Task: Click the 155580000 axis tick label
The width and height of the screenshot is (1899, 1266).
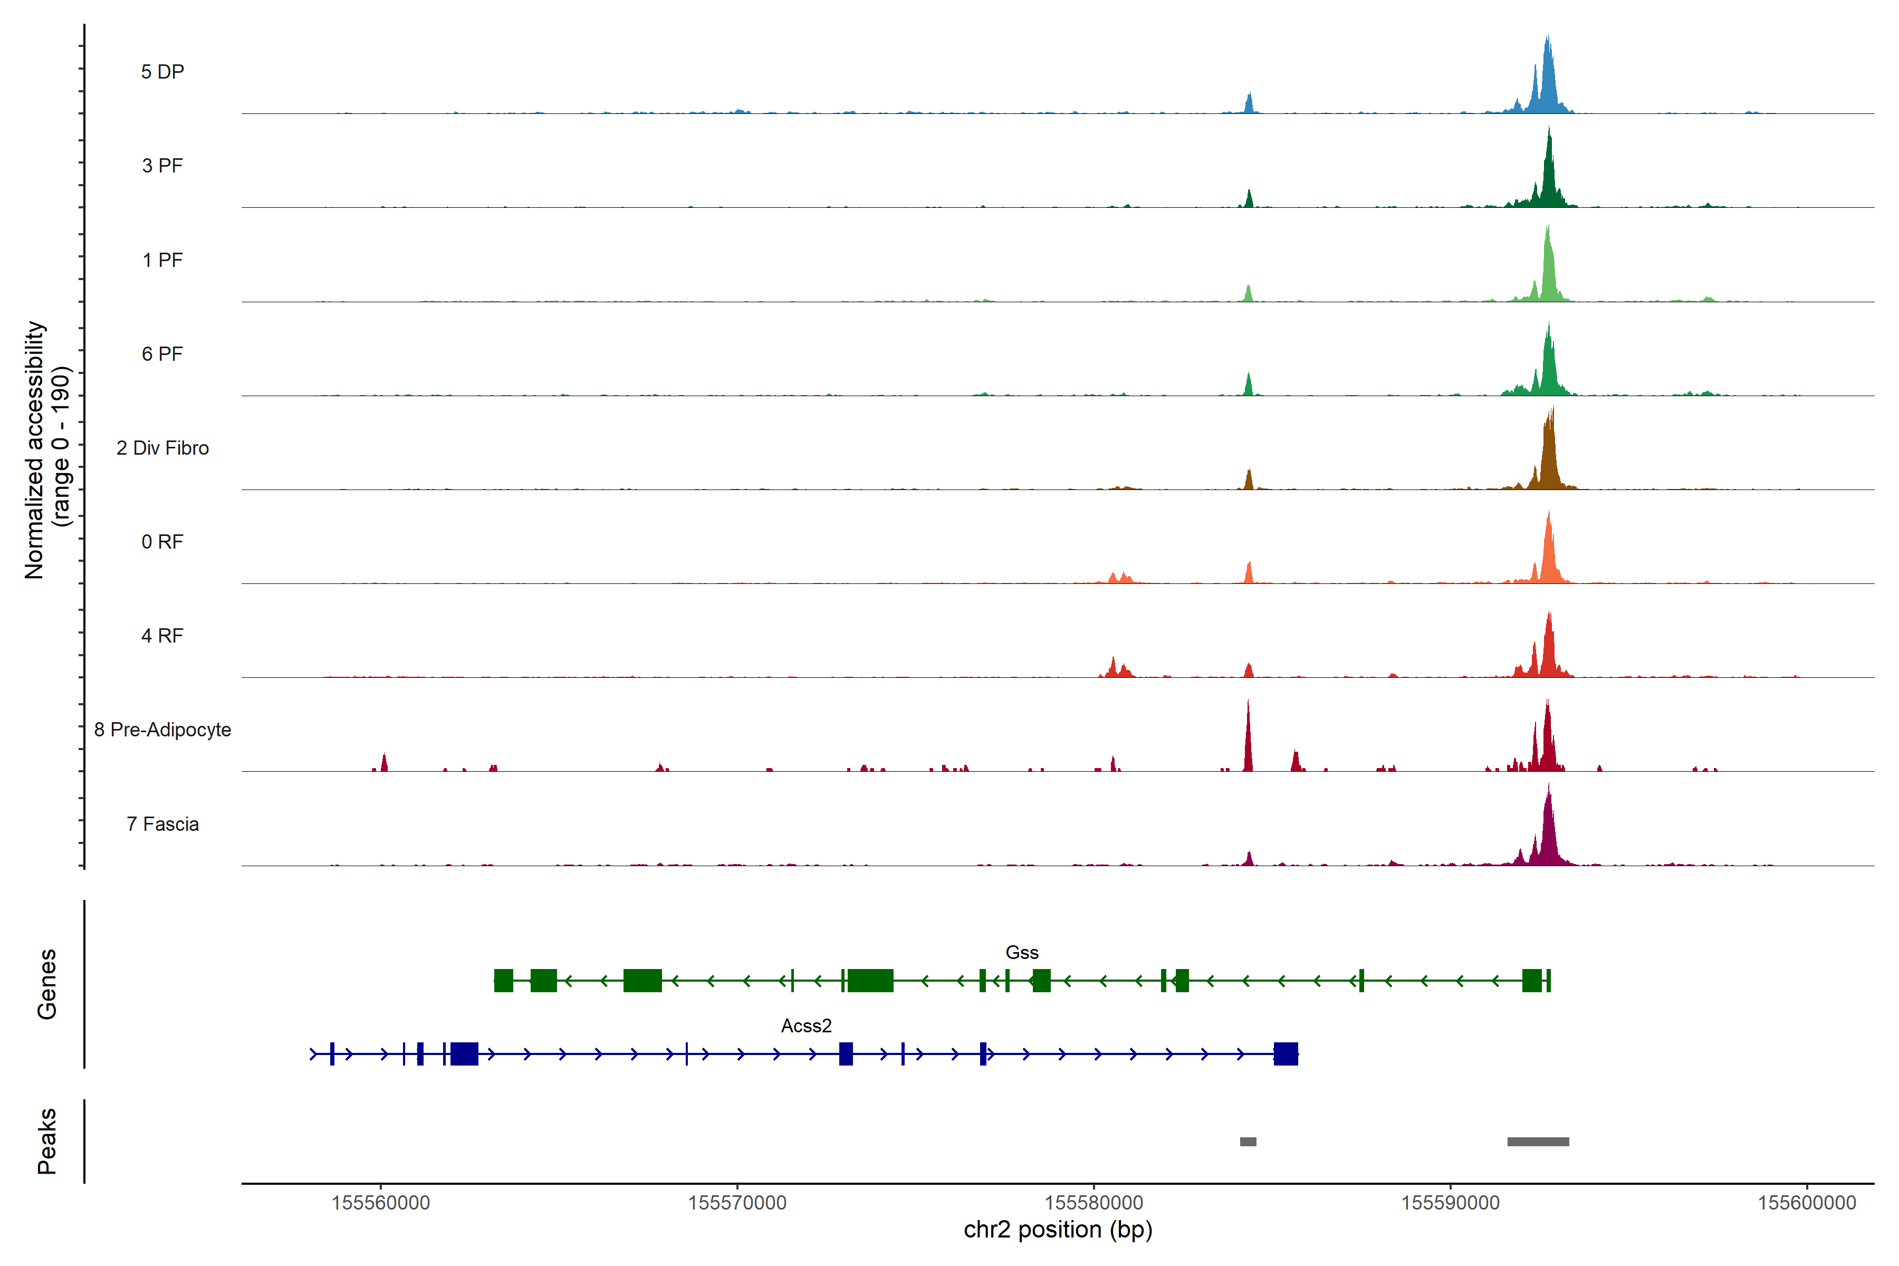Action: [1093, 1203]
